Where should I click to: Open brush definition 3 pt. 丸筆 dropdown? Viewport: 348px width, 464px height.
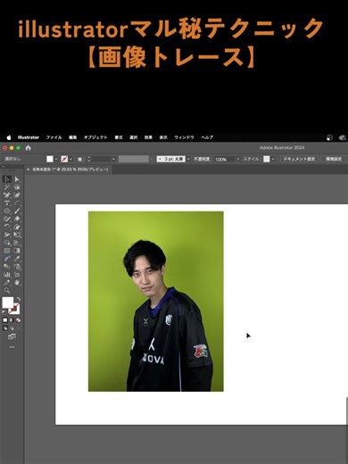pyautogui.click(x=188, y=159)
